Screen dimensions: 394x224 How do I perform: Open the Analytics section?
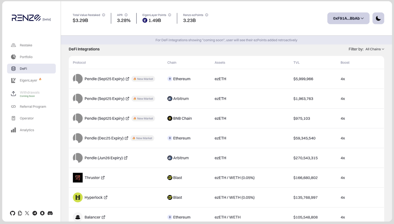coord(27,130)
